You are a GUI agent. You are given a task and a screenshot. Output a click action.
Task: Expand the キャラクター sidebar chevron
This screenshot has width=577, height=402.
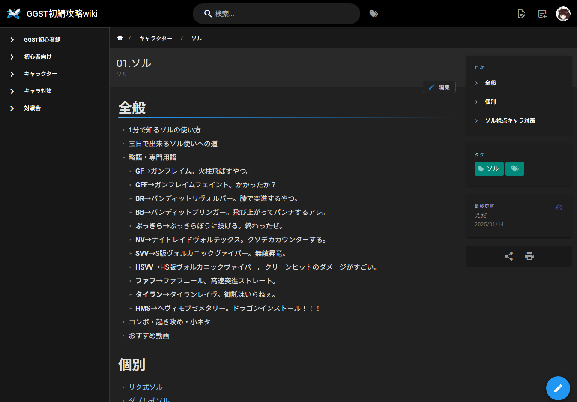point(12,74)
